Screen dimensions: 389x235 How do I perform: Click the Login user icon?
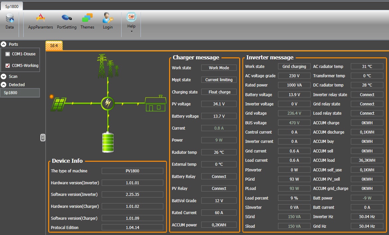108,21
